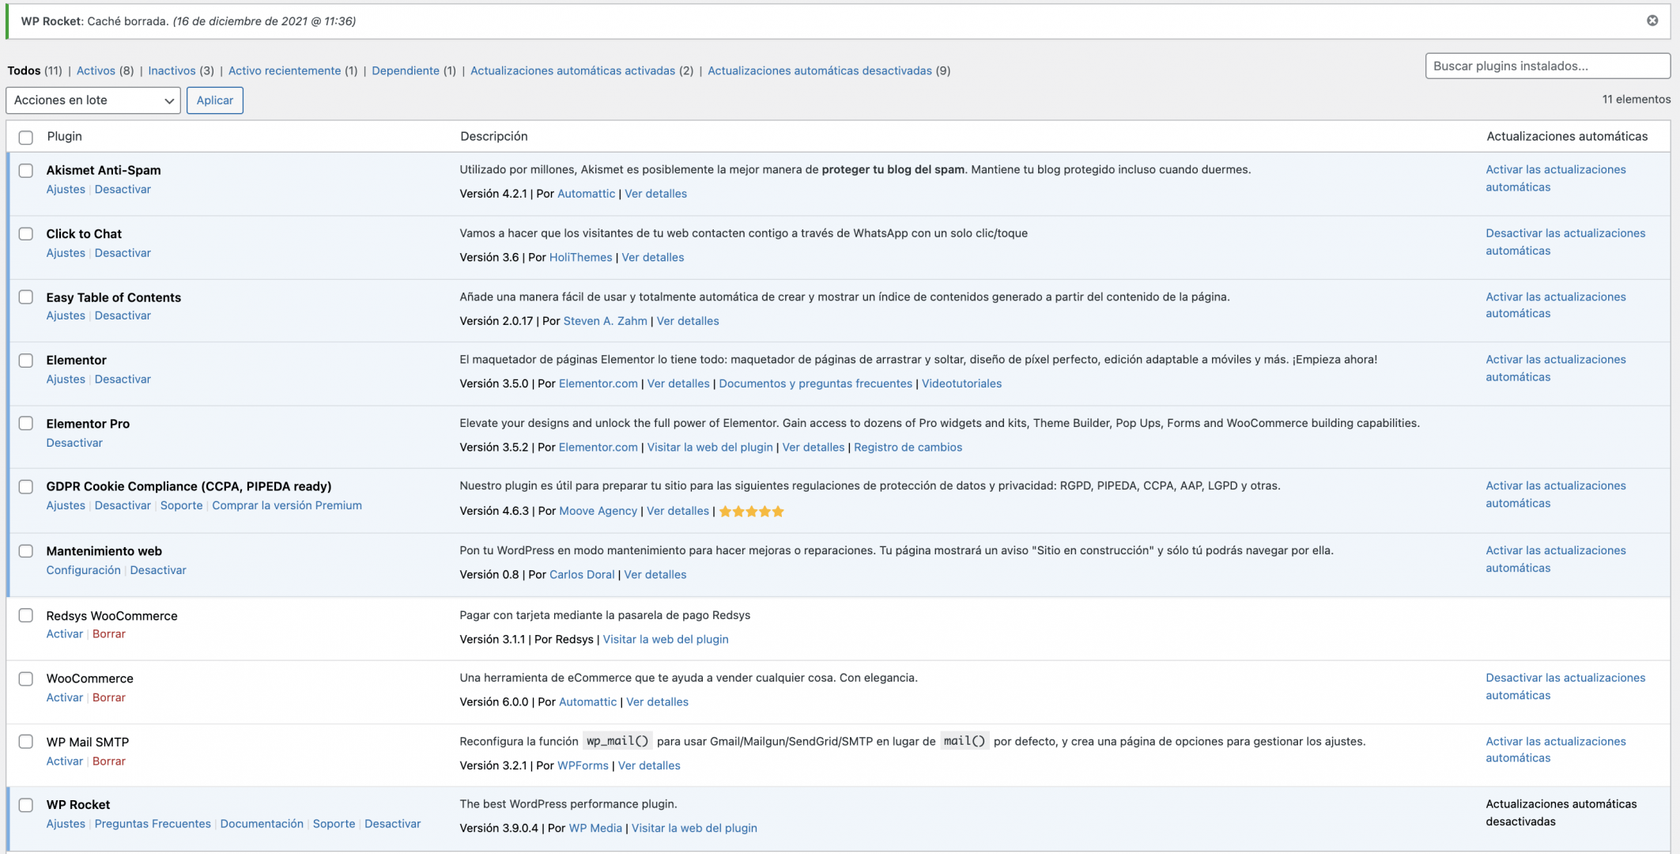Disable automatic updates for Click to Chat

(1565, 242)
